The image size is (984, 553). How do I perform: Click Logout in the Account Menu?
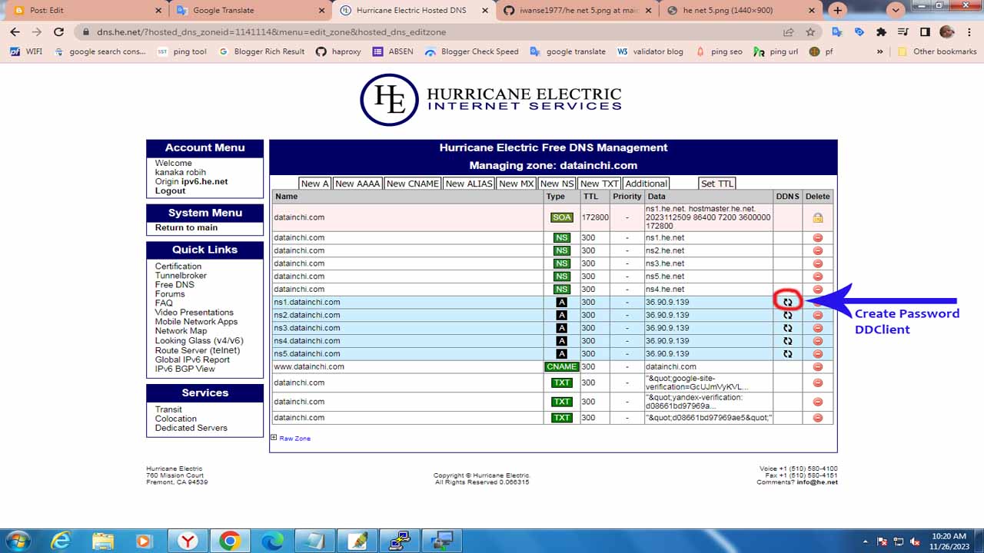tap(170, 190)
